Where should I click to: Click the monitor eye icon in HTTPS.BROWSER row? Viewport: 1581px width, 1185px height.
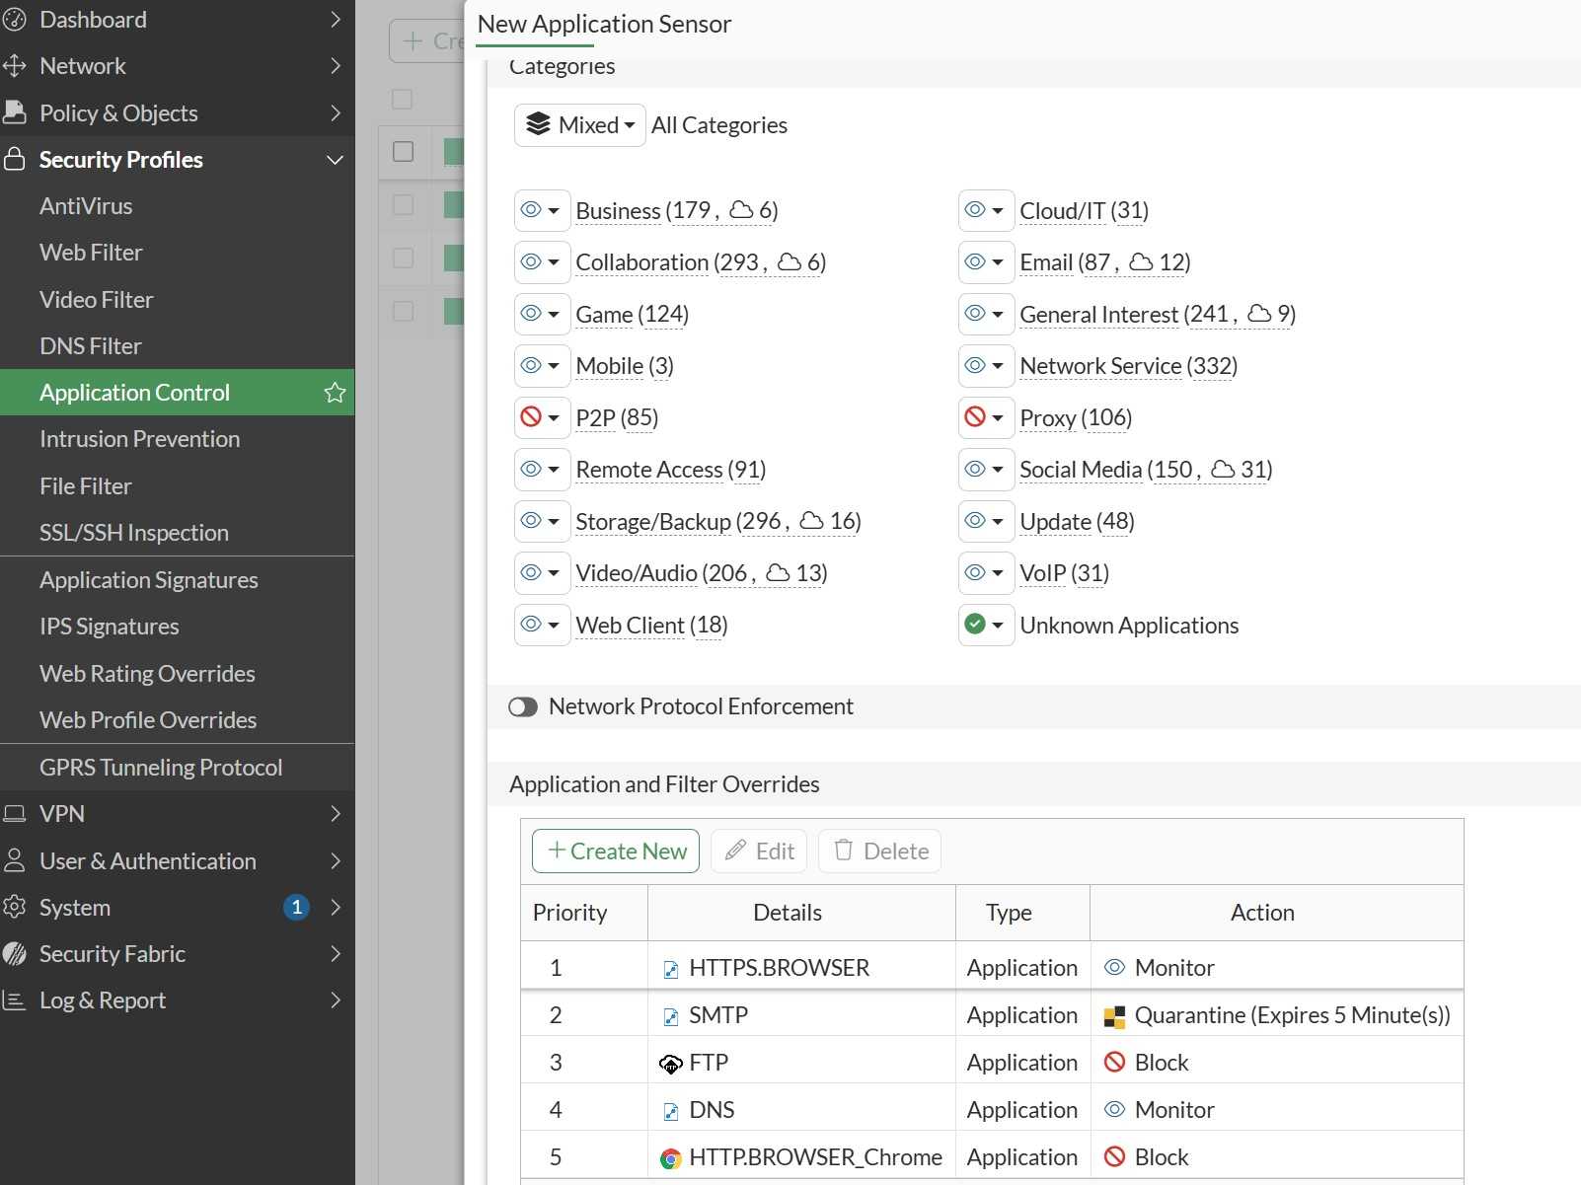pyautogui.click(x=1114, y=968)
